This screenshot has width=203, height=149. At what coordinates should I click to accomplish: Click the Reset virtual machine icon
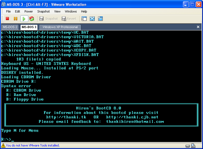click(x=32, y=19)
